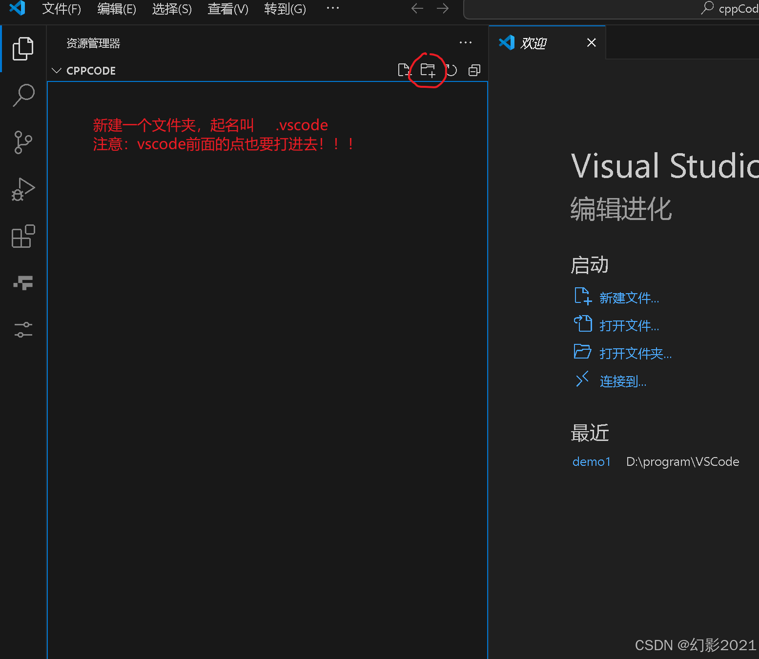
Task: Click the VS Code logo in title bar
Action: (x=17, y=8)
